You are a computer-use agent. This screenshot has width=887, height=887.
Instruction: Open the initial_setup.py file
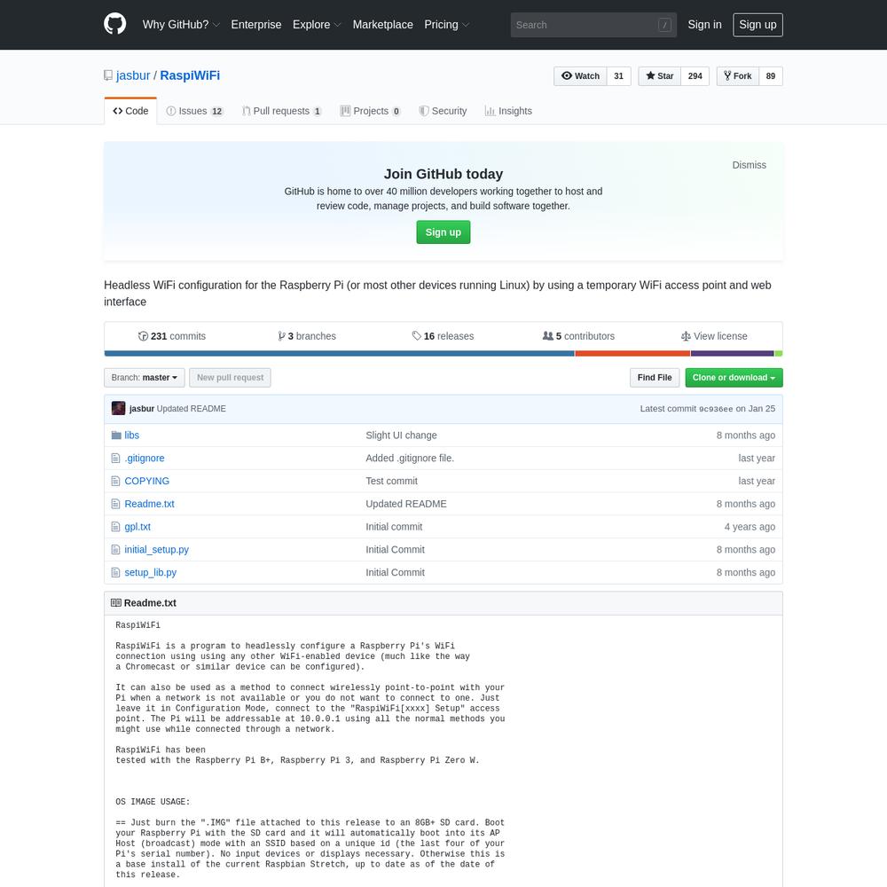point(157,549)
